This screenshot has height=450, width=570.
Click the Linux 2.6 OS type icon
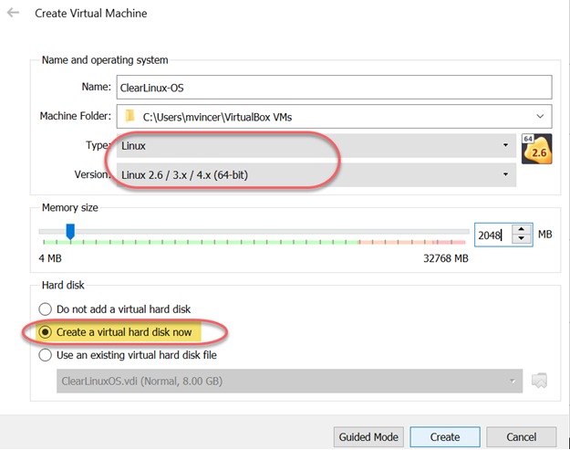pyautogui.click(x=537, y=149)
